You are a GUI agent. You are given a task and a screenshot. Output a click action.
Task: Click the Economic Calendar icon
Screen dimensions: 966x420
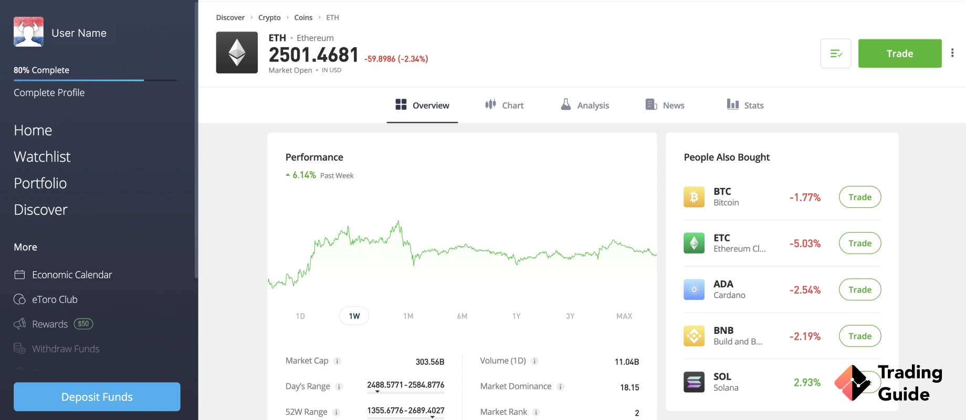[x=19, y=275]
